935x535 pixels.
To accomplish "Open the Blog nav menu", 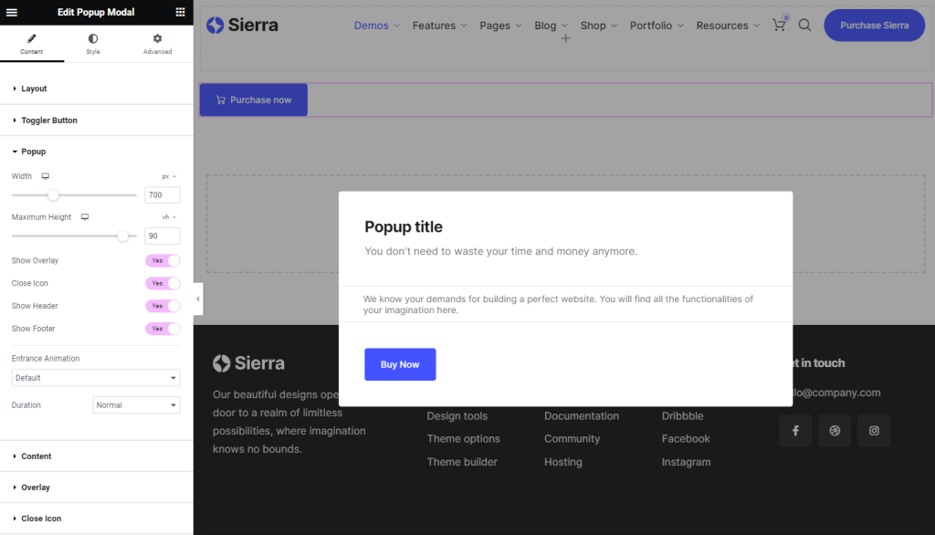I will coord(551,26).
